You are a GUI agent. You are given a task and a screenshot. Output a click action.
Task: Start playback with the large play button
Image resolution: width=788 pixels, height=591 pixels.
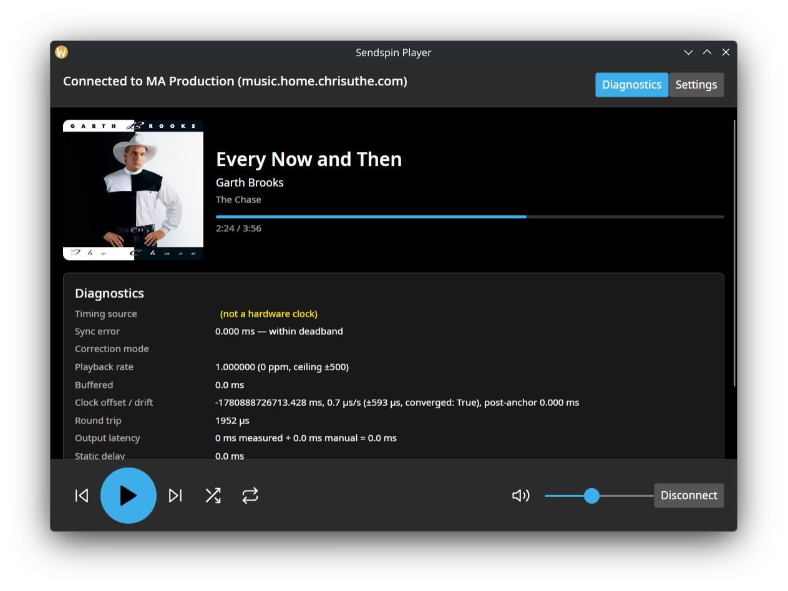coord(129,496)
